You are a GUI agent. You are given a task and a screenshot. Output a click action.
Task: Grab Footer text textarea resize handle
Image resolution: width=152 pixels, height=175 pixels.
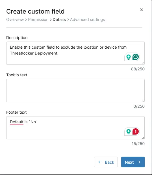point(143,138)
